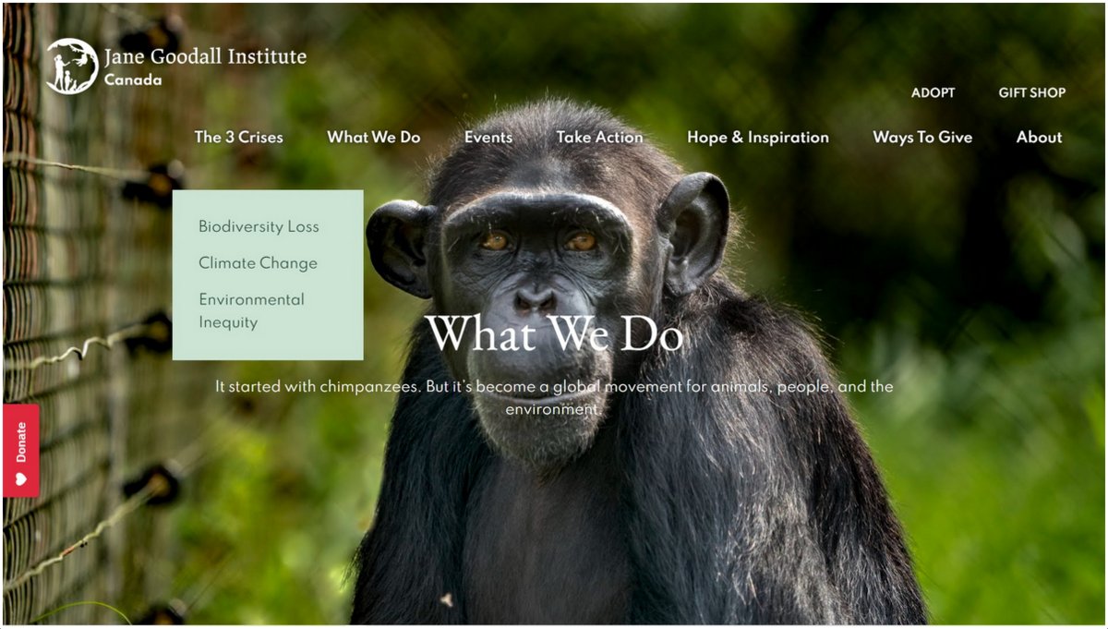Visit the GIFT SHOP link
Viewport: 1108px width, 629px height.
click(1031, 92)
